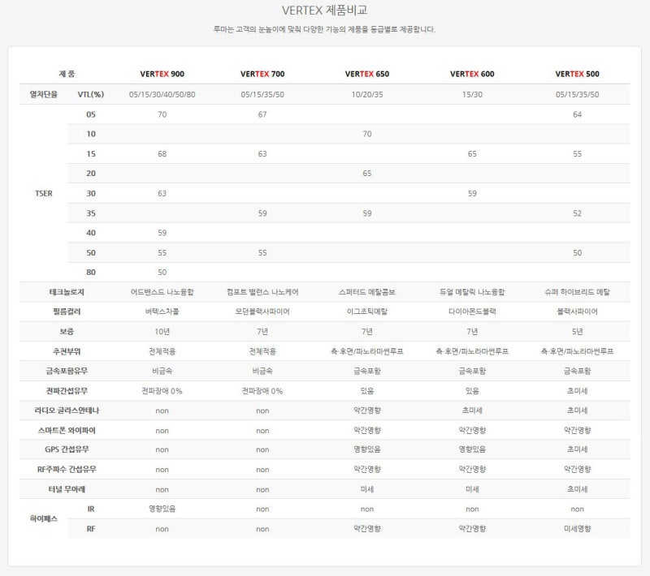Click the VTL value "10/20/35"
Screen dimensions: 650x576
coord(367,94)
